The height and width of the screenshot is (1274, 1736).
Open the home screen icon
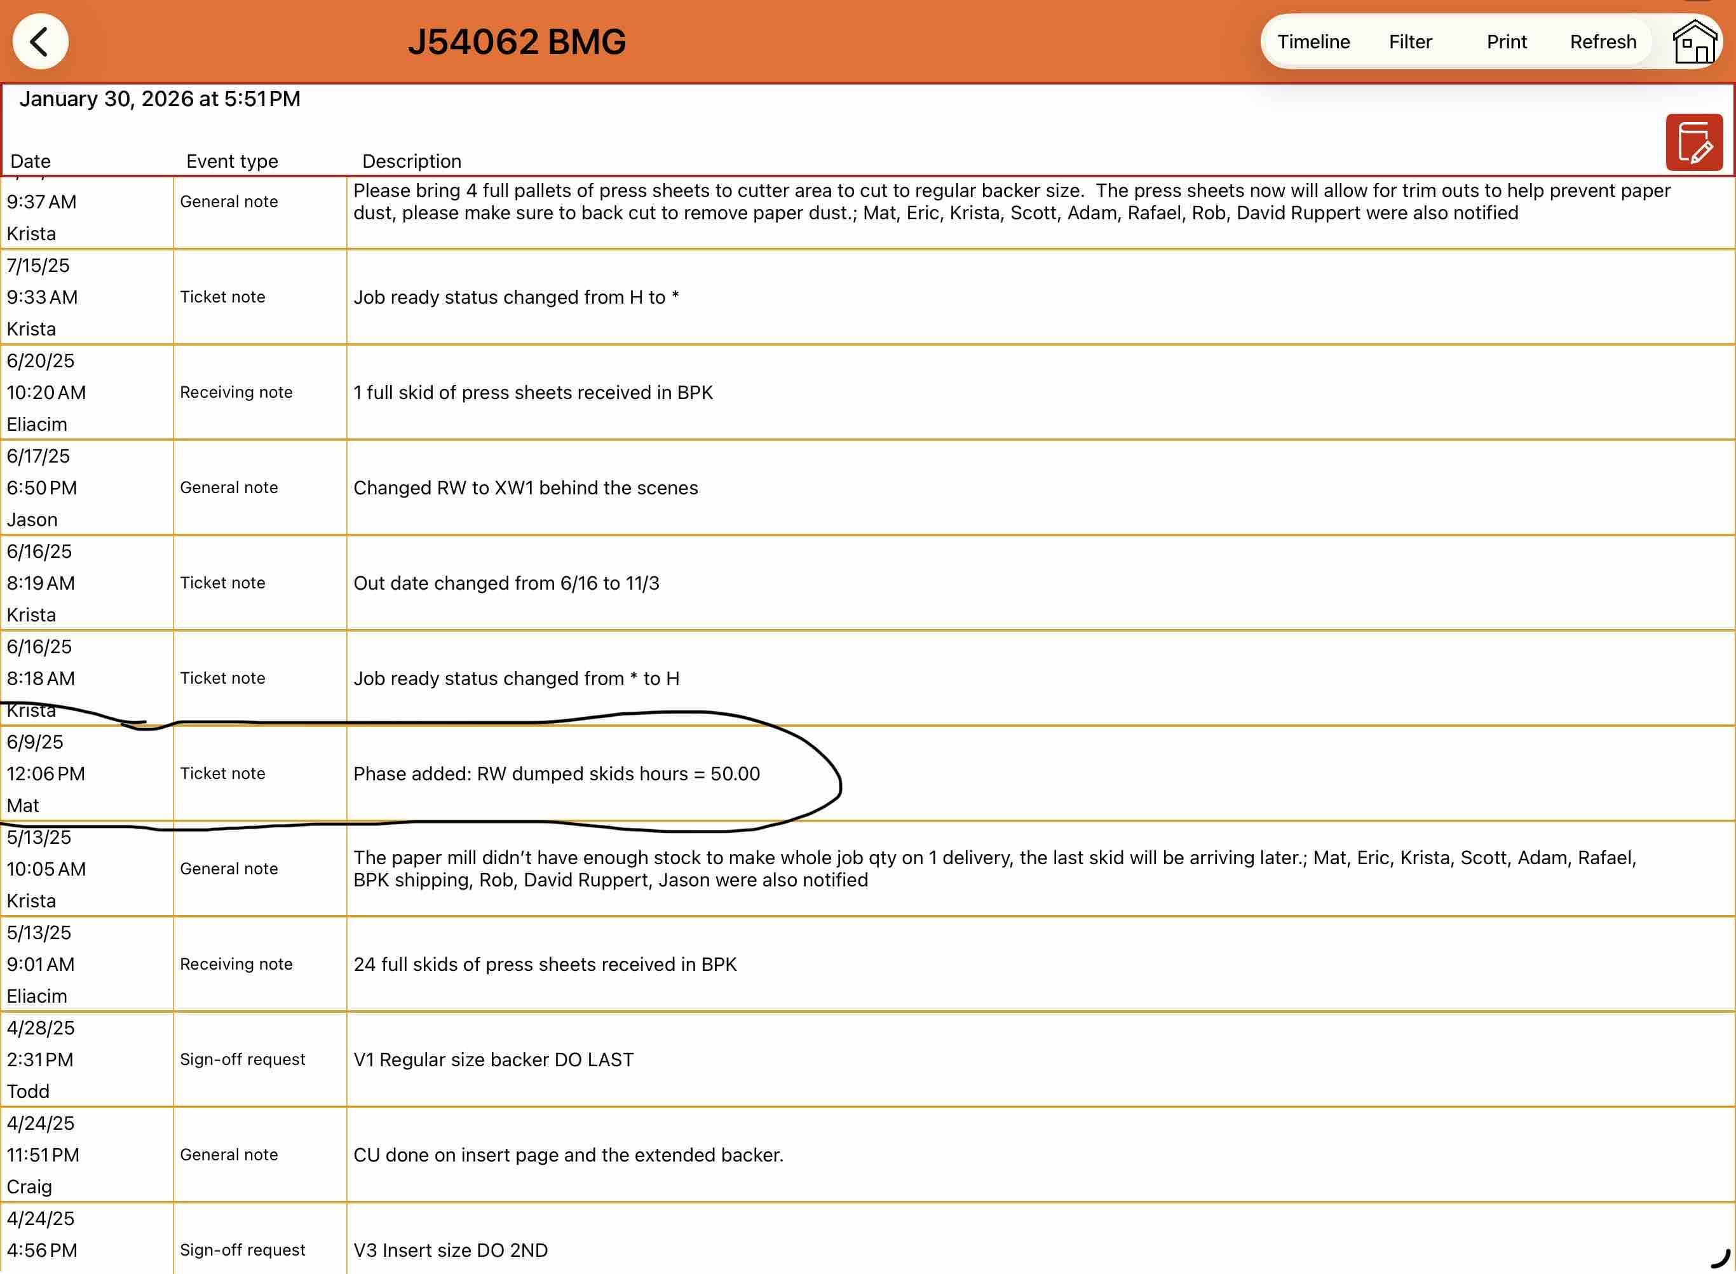[x=1693, y=43]
